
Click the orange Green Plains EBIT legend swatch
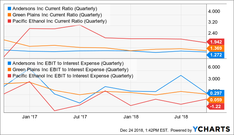point(10,70)
